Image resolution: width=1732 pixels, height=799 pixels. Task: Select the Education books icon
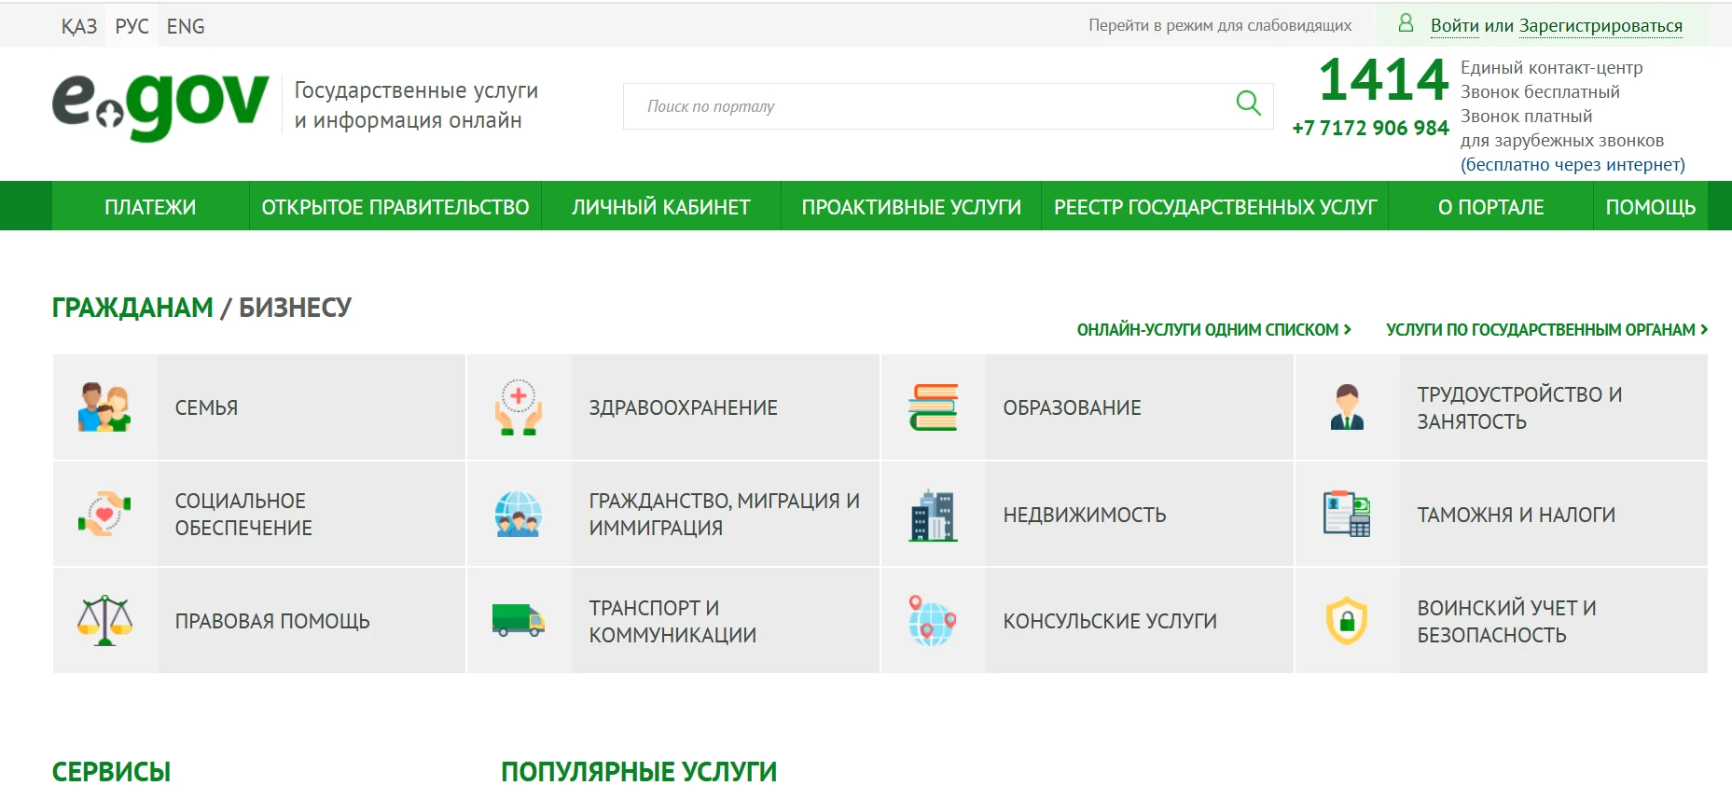pyautogui.click(x=933, y=407)
